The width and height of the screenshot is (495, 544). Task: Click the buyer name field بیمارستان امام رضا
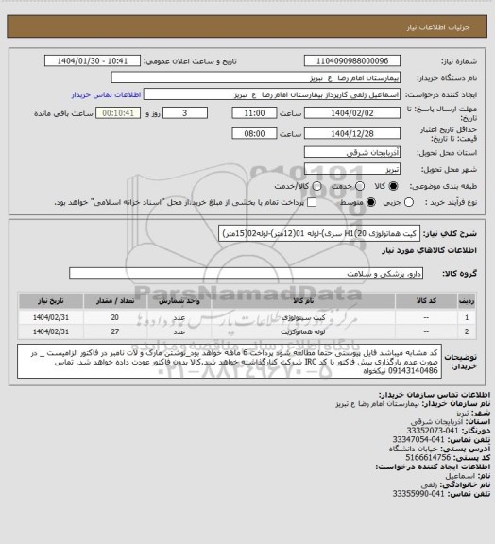[255, 77]
